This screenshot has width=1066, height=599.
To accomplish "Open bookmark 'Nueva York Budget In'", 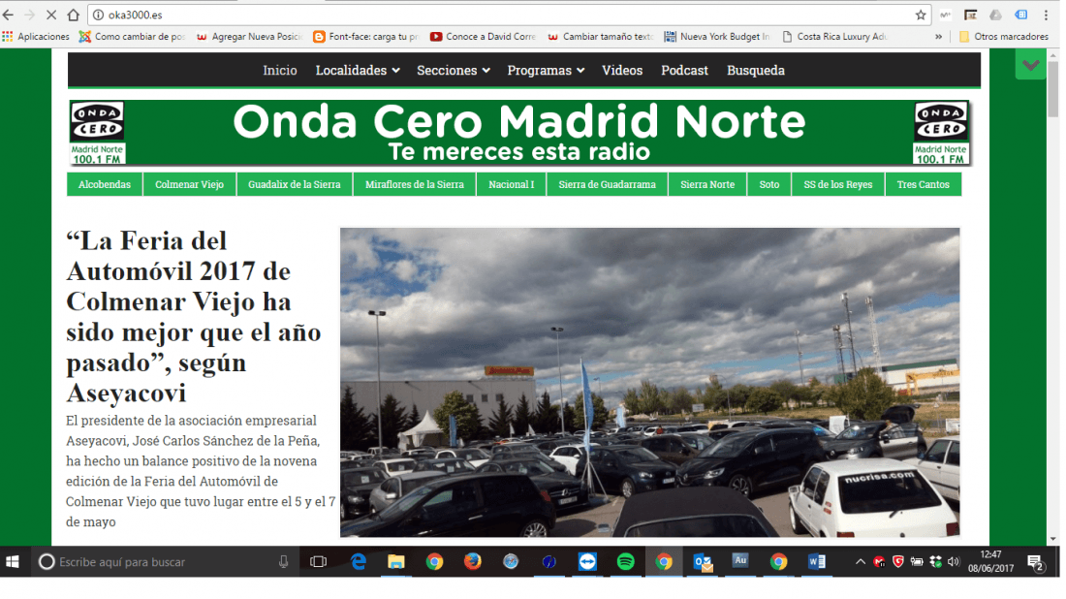I will 717,37.
